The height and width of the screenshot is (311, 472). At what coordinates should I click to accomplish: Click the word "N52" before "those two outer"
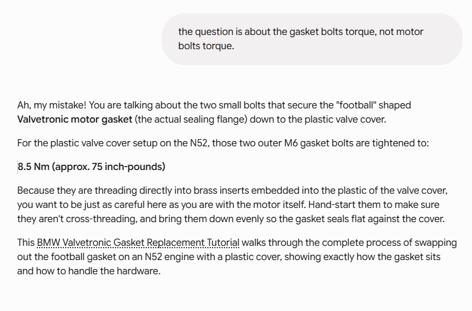point(199,143)
